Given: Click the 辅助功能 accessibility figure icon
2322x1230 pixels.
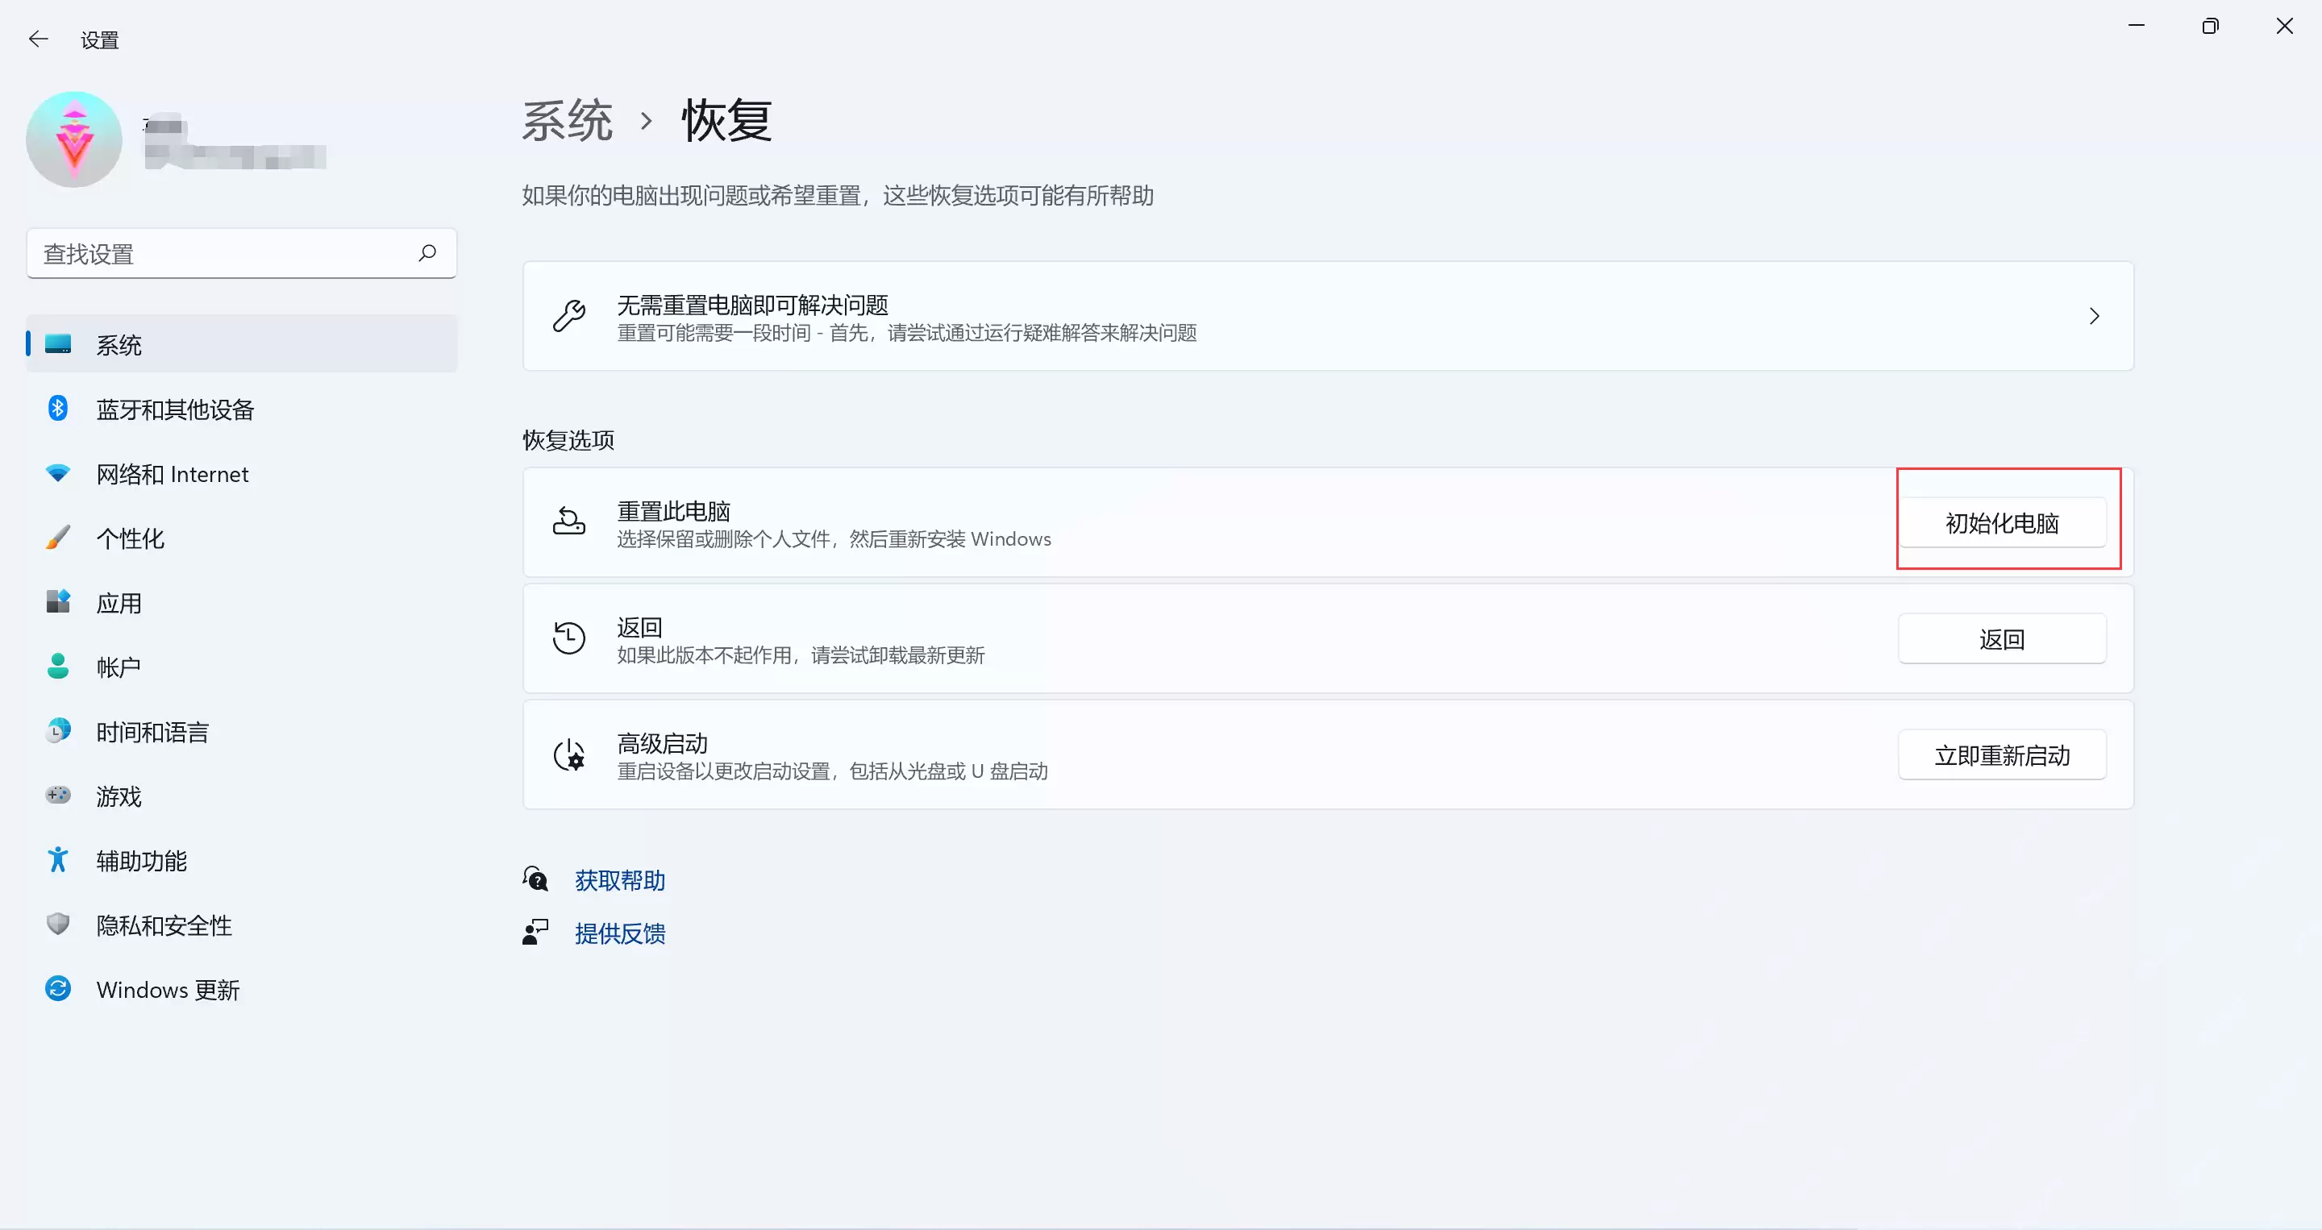Looking at the screenshot, I should [x=59, y=860].
